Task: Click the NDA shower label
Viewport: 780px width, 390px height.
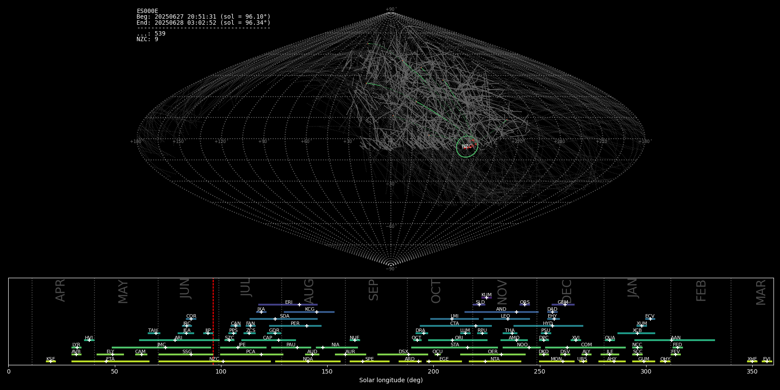Action: click(308, 359)
